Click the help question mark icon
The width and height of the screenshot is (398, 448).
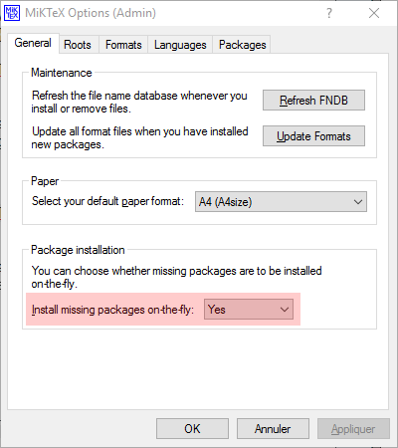tap(328, 13)
